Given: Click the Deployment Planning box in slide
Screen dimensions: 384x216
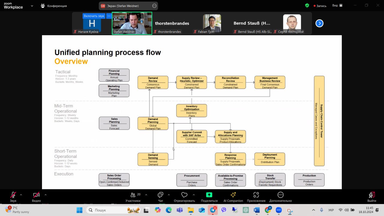Looking at the screenshot, I should click(270, 159).
